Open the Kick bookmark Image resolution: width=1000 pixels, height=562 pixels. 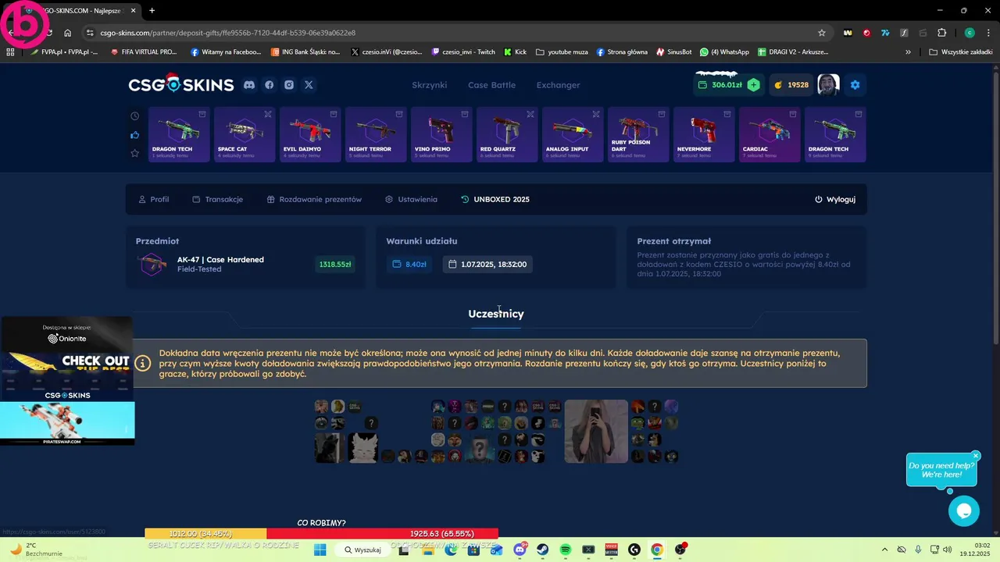[515, 52]
